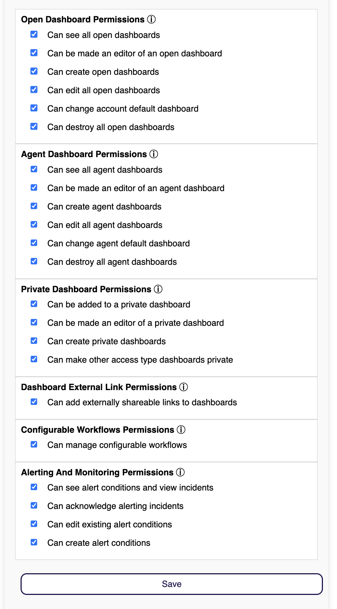Uncheck Can be added to a private dashboard
The height and width of the screenshot is (609, 337).
tap(34, 304)
